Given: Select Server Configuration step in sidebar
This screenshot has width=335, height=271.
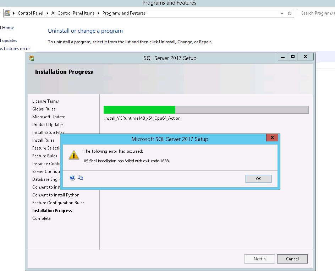Looking at the screenshot, I should tap(46, 172).
